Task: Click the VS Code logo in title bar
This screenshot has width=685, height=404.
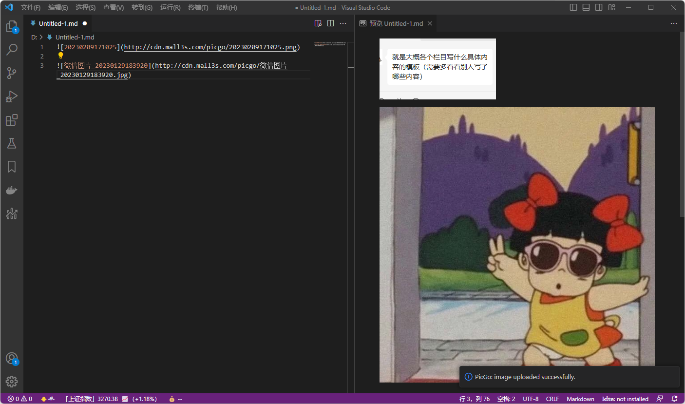Action: coord(9,7)
